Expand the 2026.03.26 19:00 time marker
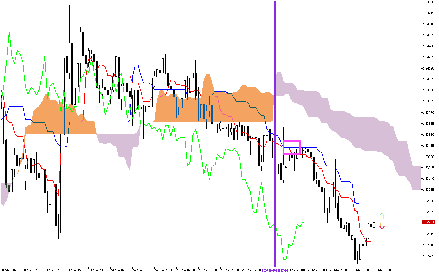The width and height of the screenshot is (439, 274). coord(275,270)
